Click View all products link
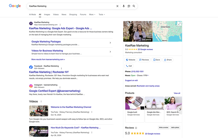 point(177,93)
